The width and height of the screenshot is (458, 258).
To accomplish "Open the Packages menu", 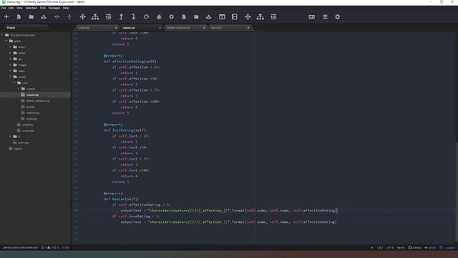I will click(x=54, y=8).
